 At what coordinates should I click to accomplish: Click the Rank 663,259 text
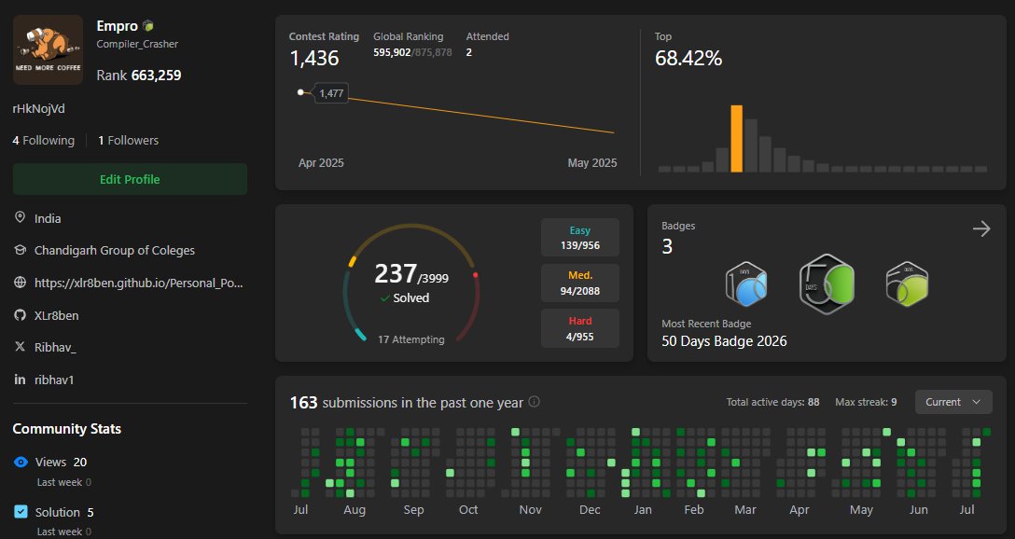(x=138, y=75)
